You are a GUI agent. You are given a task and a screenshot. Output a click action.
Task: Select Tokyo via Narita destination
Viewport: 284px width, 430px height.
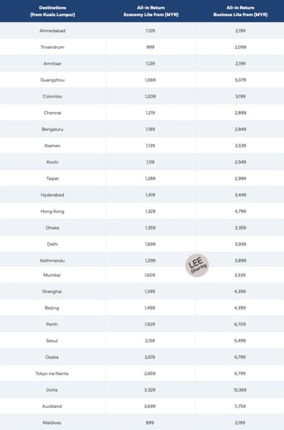click(x=52, y=374)
